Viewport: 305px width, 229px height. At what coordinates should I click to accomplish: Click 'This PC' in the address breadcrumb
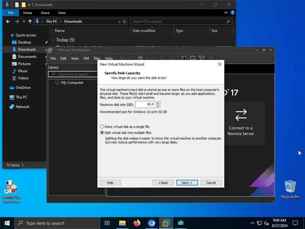pos(52,21)
